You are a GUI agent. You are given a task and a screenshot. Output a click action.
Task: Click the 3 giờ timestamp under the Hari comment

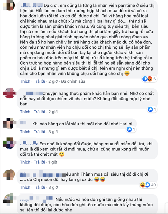pyautogui.click(x=53, y=132)
